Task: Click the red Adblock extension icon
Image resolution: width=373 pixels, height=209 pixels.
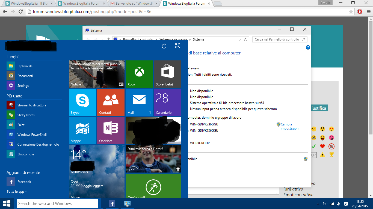Action: [360, 12]
